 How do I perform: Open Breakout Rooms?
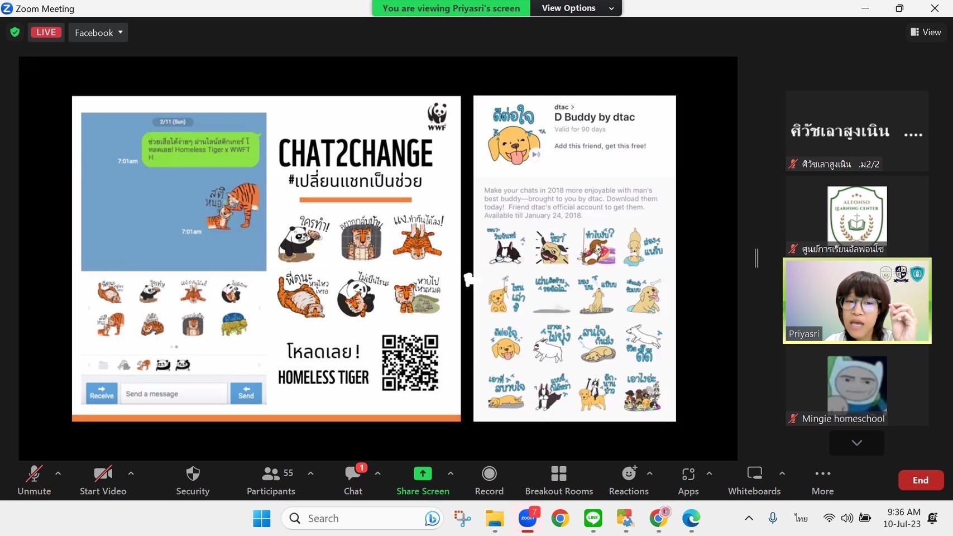(x=558, y=480)
